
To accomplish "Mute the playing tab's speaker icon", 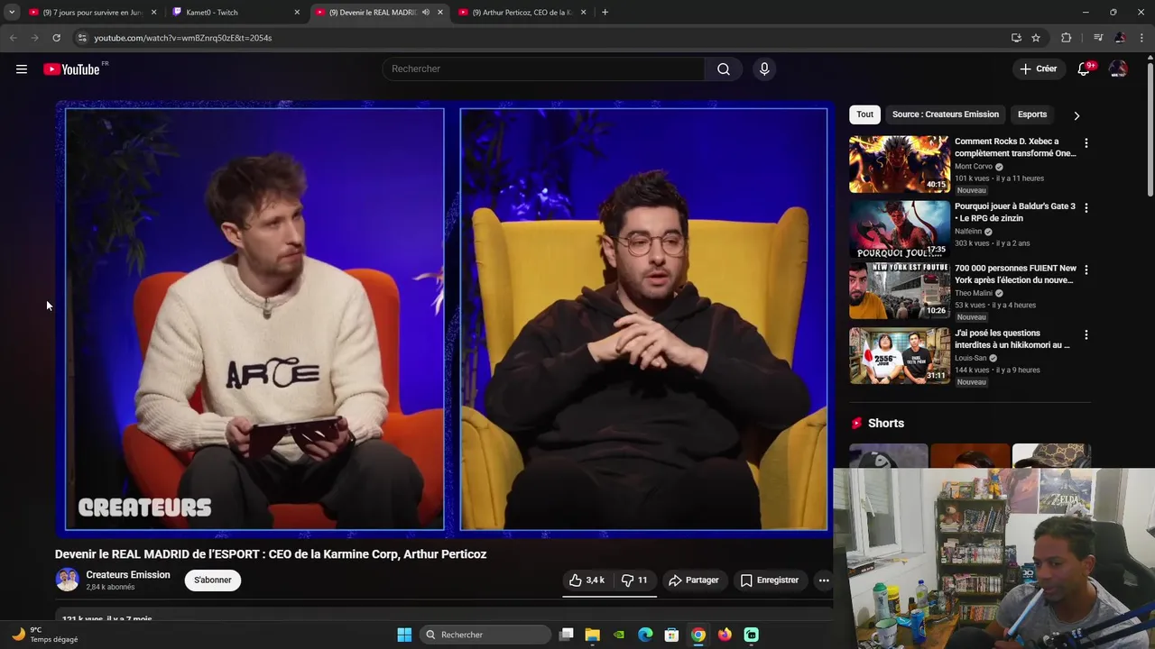I will click(x=426, y=13).
